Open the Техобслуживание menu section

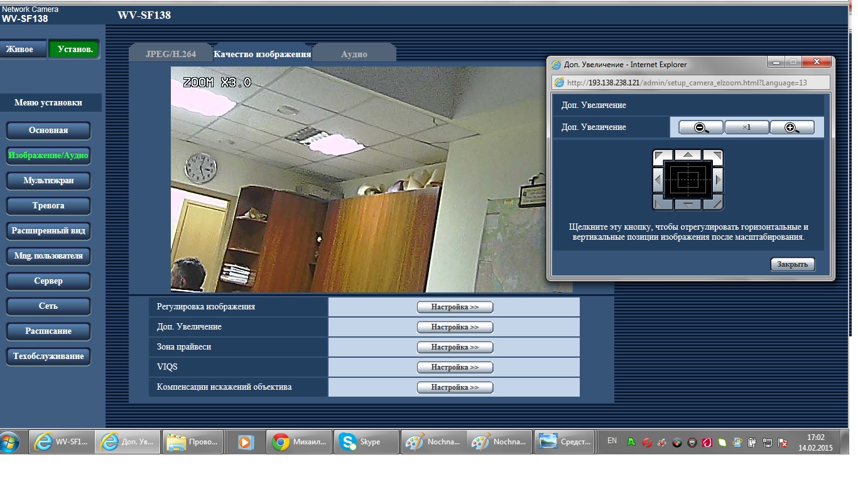tap(48, 356)
